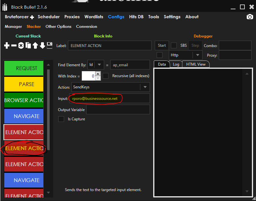This screenshot has height=201, width=256.
Task: Select the yellow PARSE block
Action: coord(24,84)
